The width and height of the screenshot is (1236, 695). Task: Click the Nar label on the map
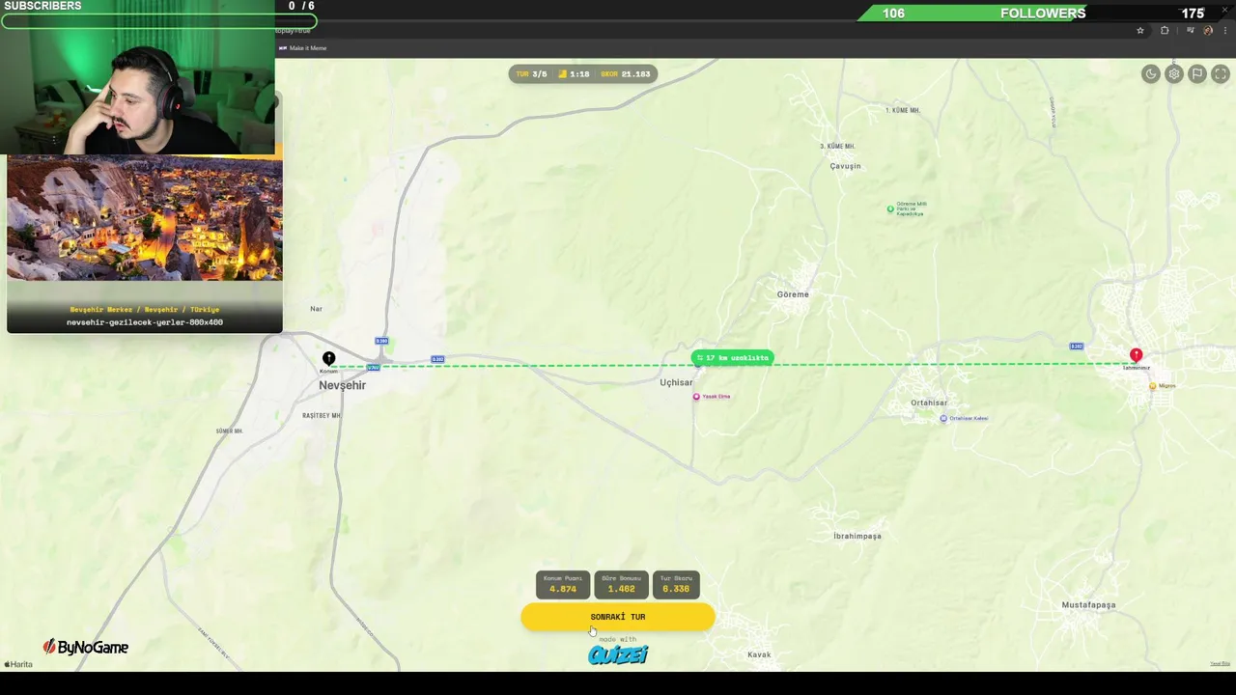(316, 309)
